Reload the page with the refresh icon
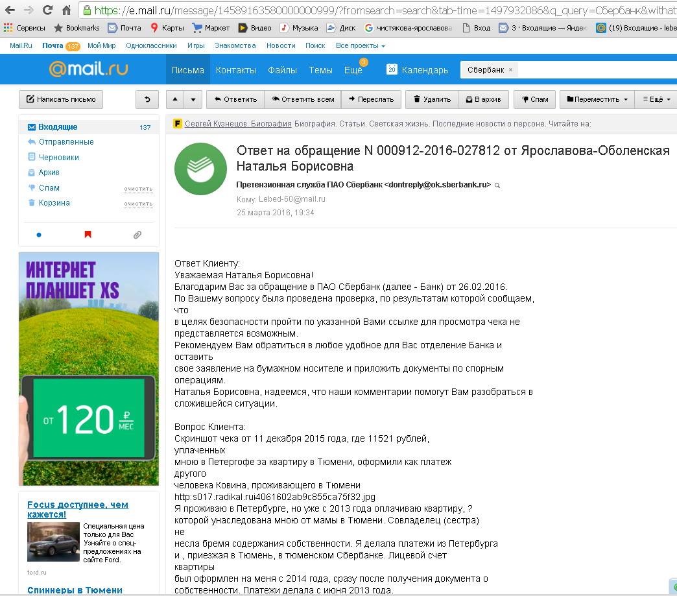 [x=47, y=10]
